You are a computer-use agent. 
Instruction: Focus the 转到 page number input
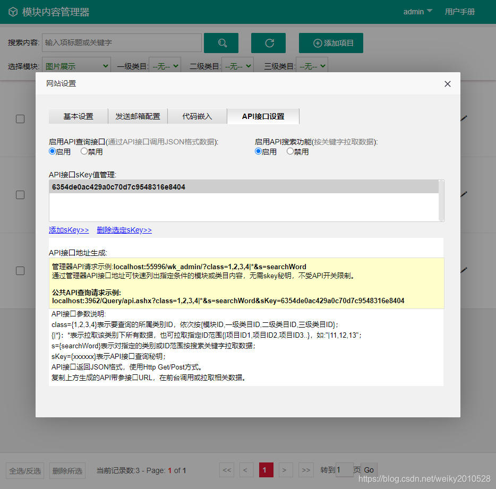pos(344,470)
